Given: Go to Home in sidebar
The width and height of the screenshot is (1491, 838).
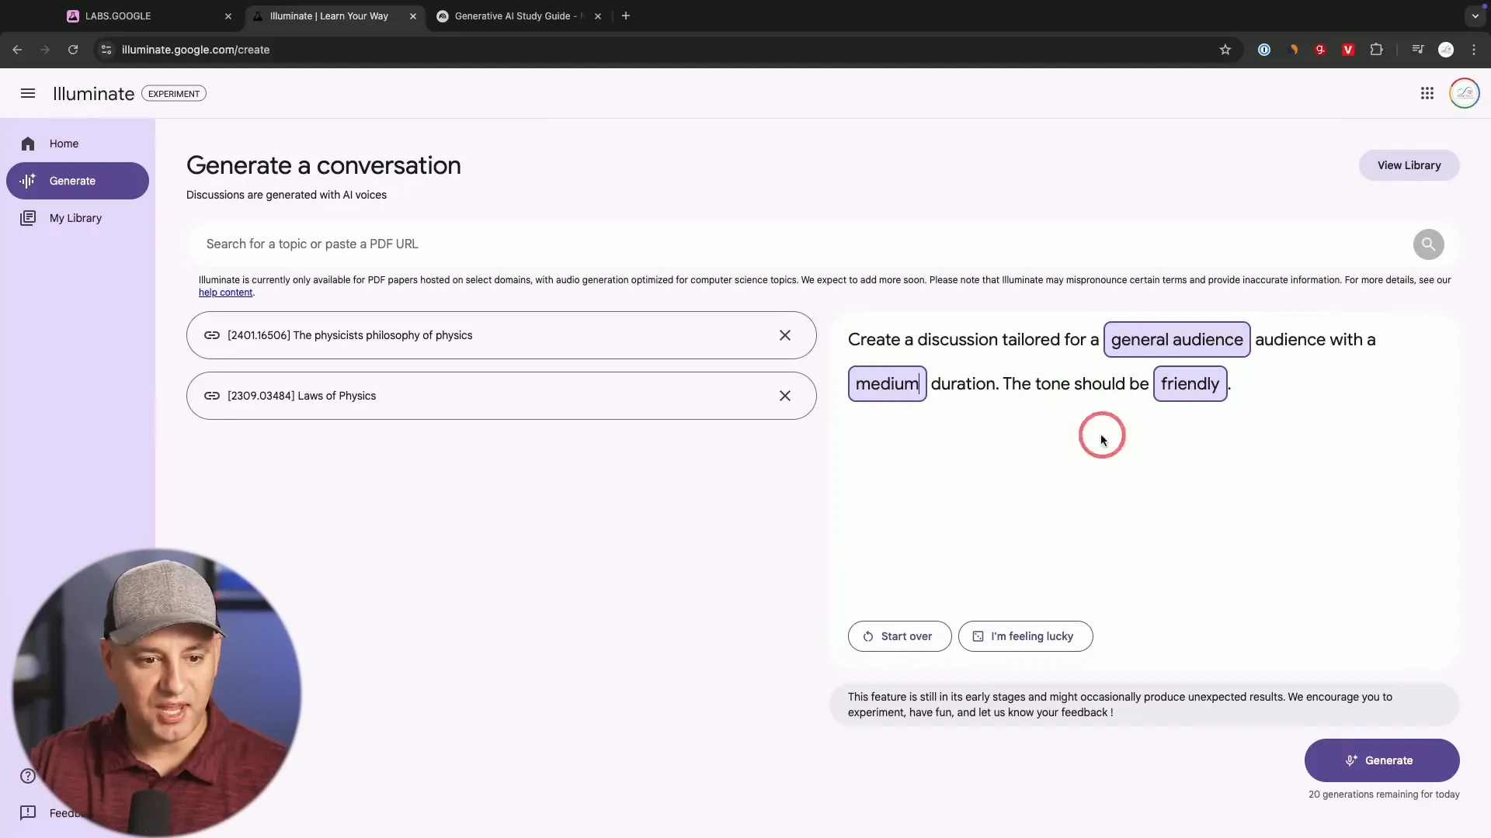Looking at the screenshot, I should pos(78,144).
